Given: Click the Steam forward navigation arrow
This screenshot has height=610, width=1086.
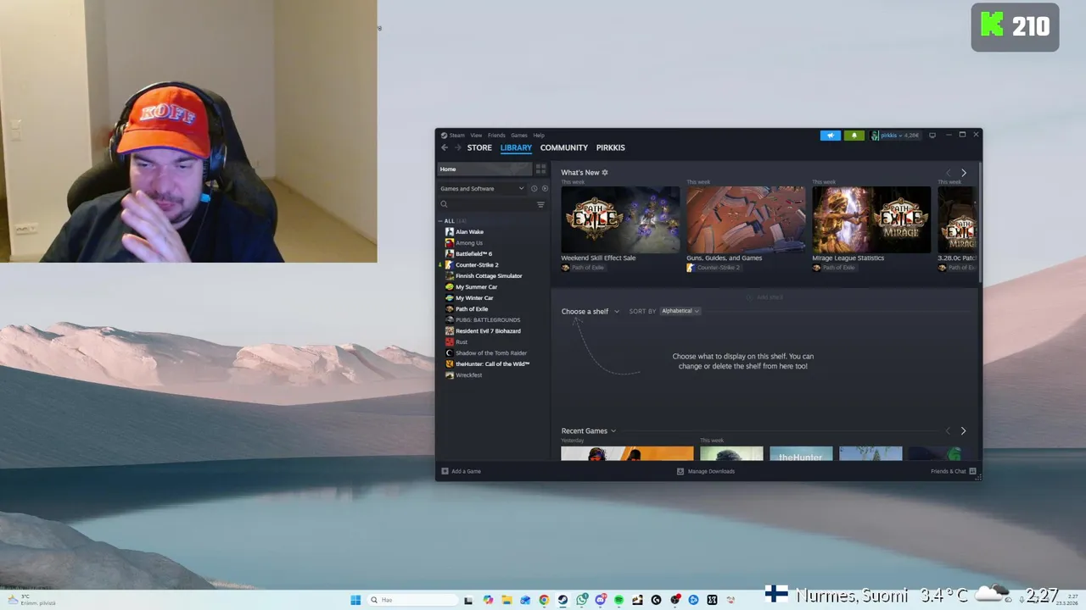Looking at the screenshot, I should (x=456, y=147).
